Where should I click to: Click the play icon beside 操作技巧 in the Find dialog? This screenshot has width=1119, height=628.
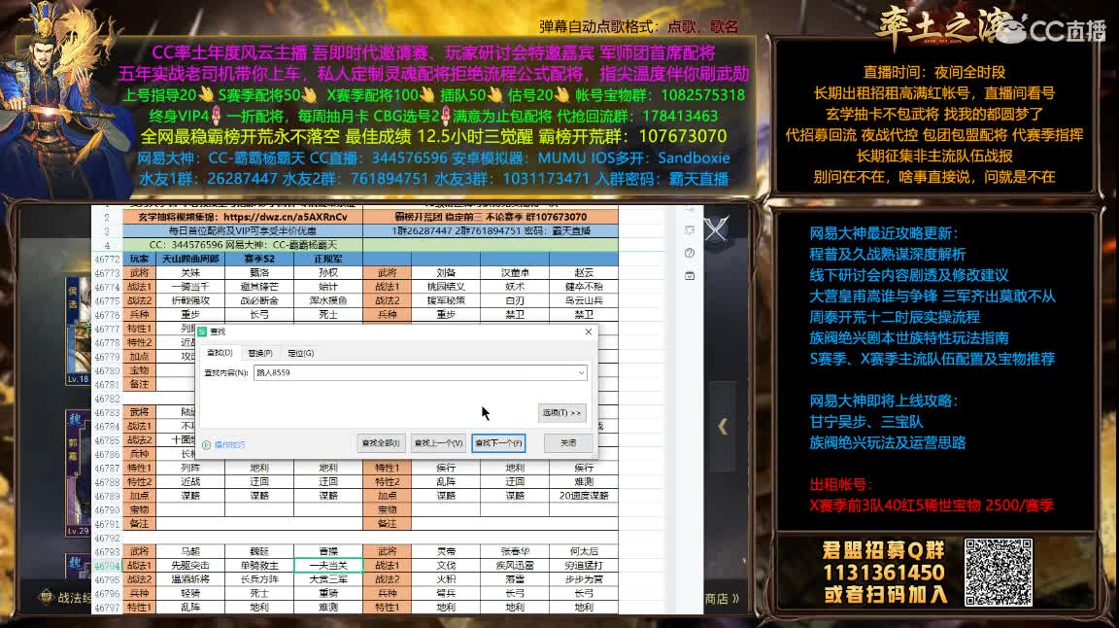tap(206, 444)
